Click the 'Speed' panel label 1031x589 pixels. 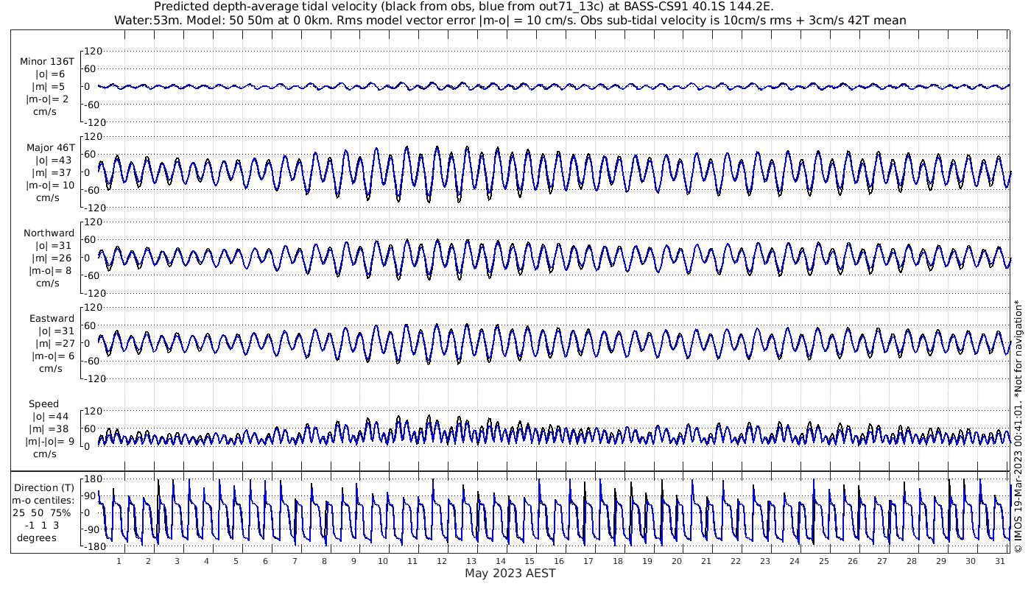(x=44, y=403)
